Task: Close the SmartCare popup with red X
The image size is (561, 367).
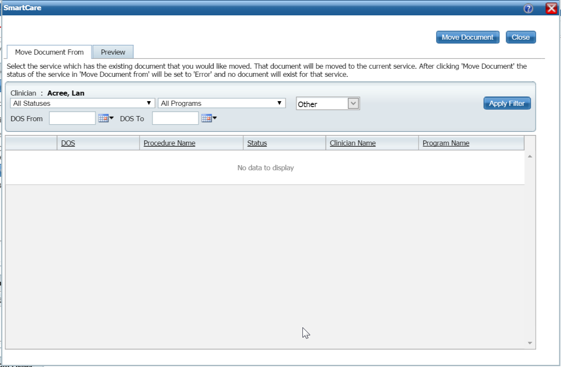Action: [551, 9]
